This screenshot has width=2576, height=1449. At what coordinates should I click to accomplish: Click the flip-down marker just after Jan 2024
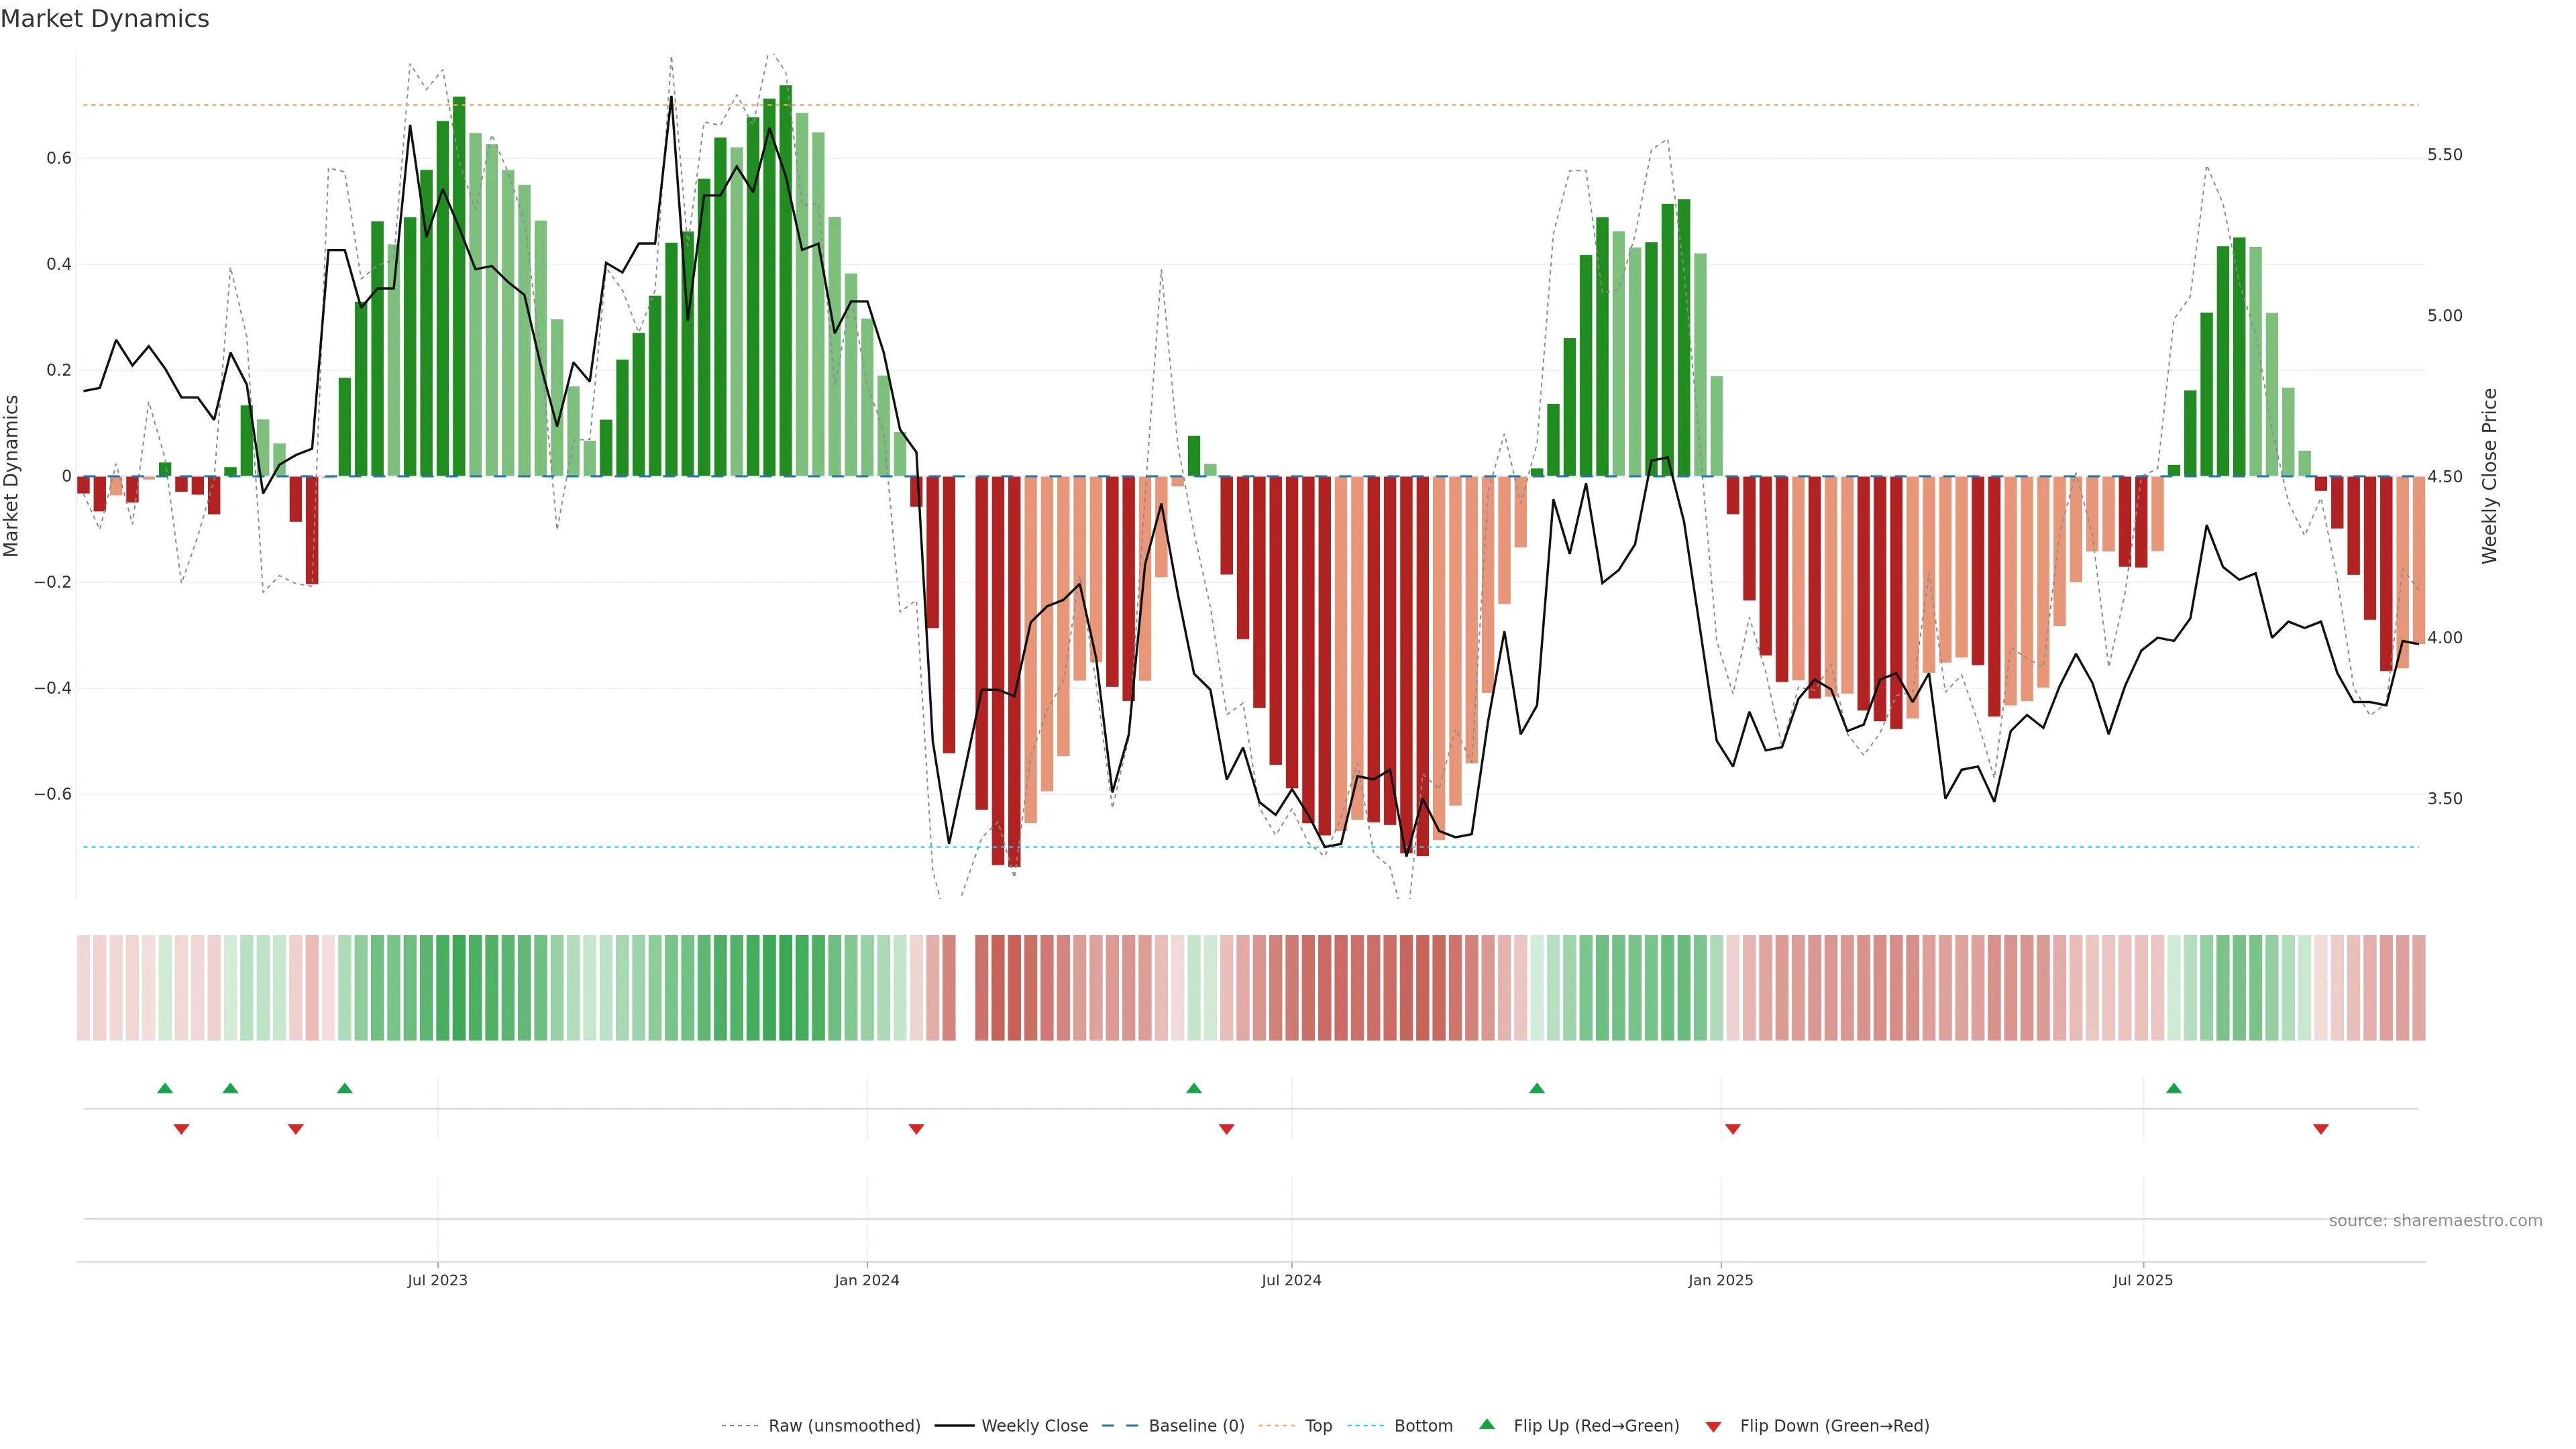click(916, 1129)
